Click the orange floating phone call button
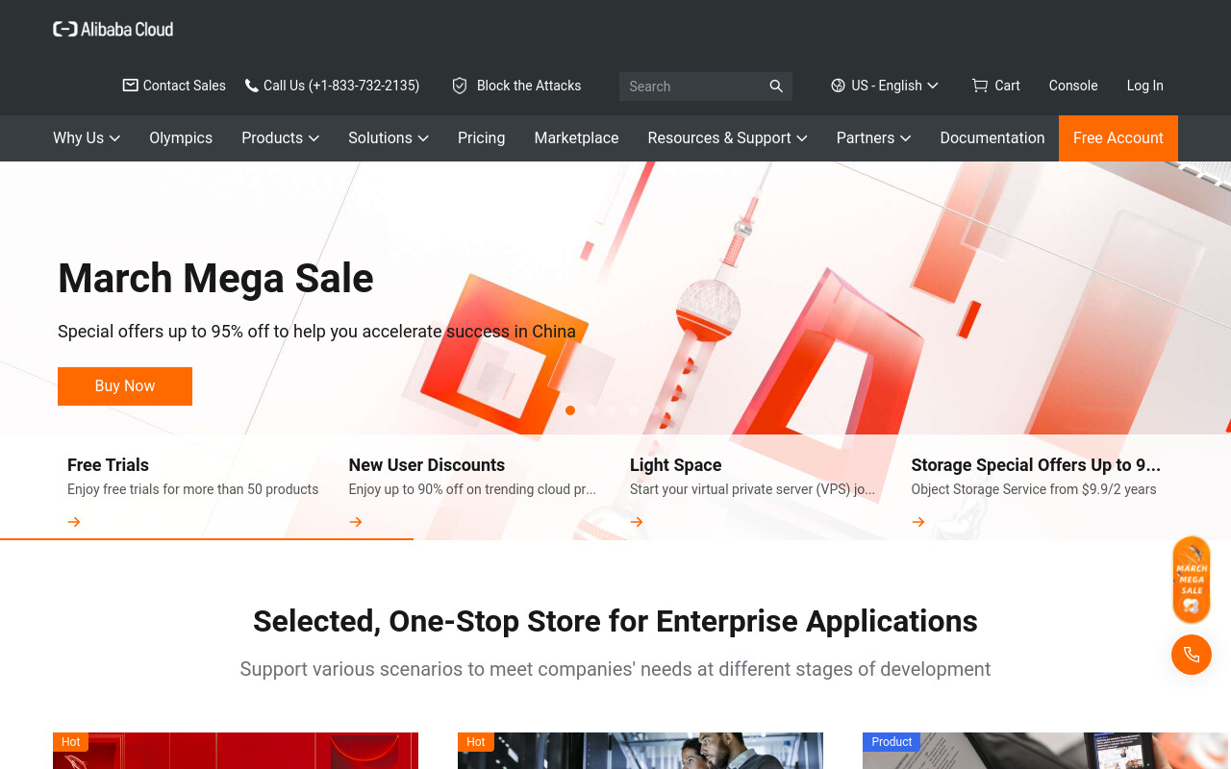The height and width of the screenshot is (769, 1231). (x=1192, y=655)
